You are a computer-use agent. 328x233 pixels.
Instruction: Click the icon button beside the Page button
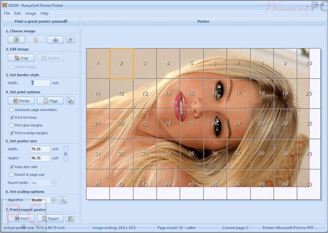click(70, 101)
